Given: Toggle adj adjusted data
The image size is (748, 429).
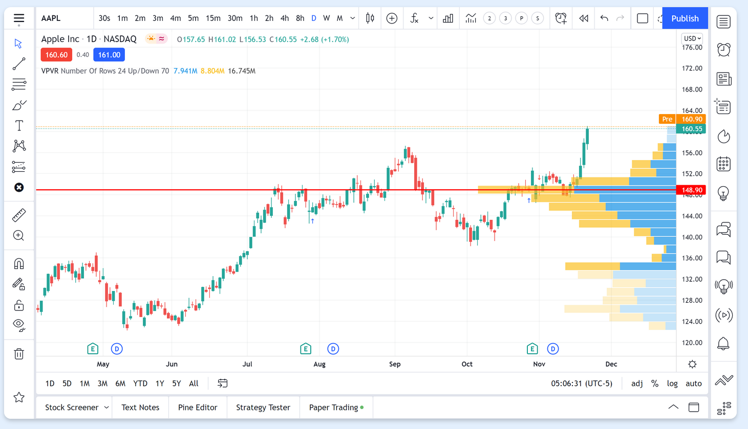Looking at the screenshot, I should (637, 383).
